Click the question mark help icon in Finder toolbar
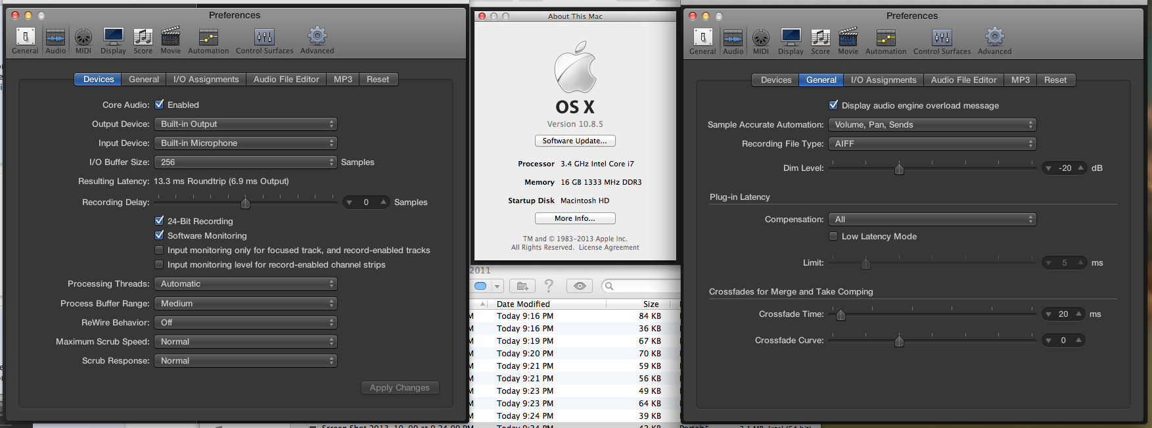Screen dimensions: 1152x428 pyautogui.click(x=549, y=286)
